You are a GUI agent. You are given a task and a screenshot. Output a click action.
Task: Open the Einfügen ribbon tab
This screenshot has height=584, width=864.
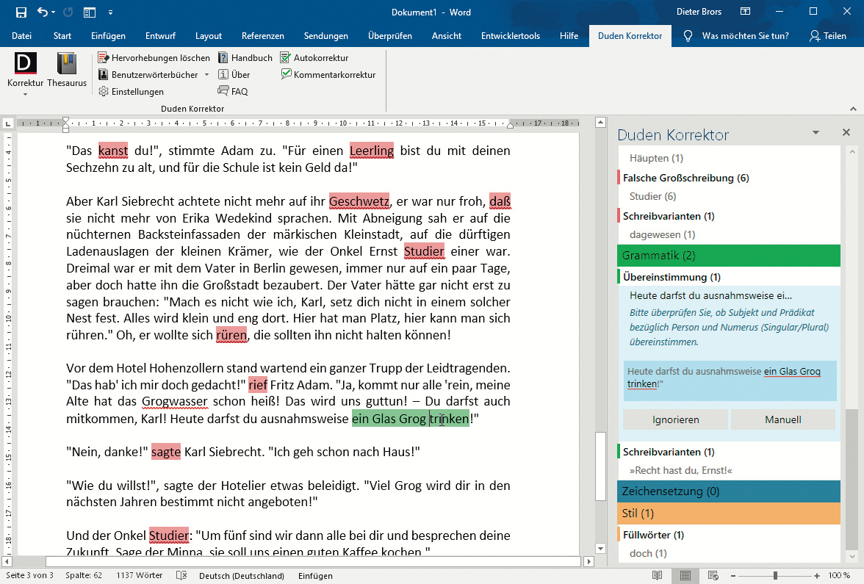pyautogui.click(x=108, y=36)
